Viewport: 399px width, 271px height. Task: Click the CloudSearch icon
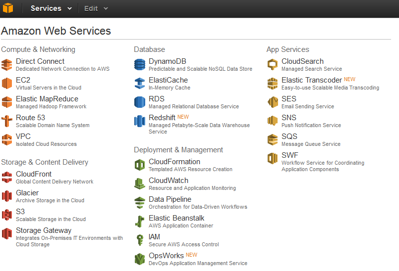click(273, 64)
